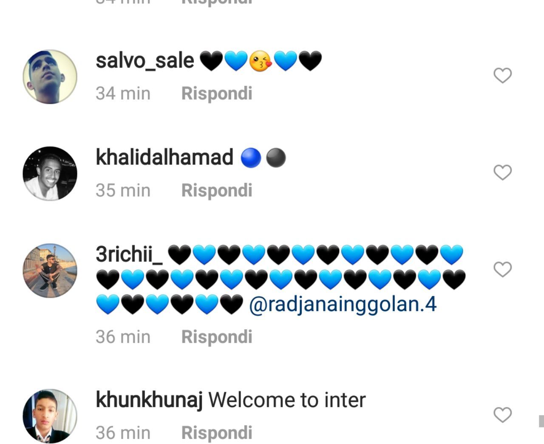544x444 pixels.
Task: Click the 36 min timestamp under 3richii_
Action: click(x=123, y=337)
